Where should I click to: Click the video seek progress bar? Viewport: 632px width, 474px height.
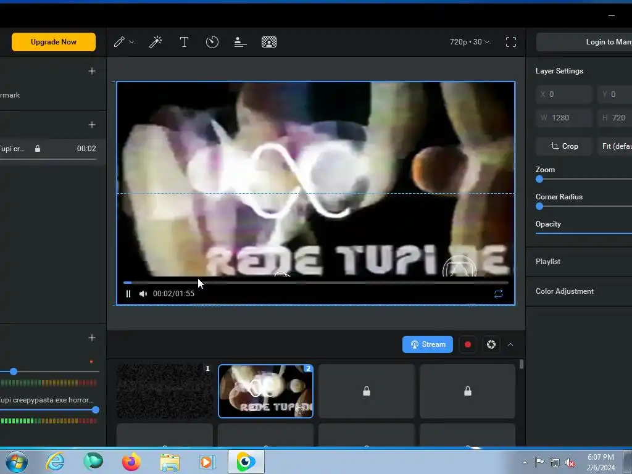click(x=315, y=283)
